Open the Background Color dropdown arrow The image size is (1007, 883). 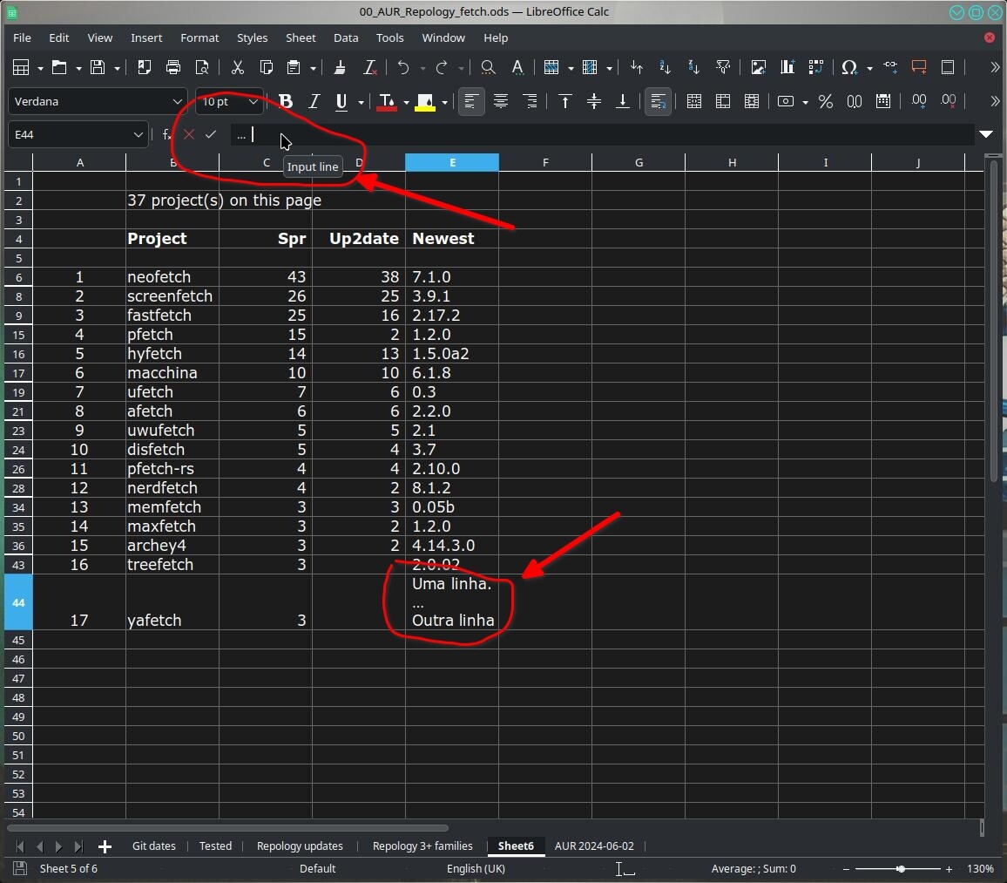pos(444,102)
